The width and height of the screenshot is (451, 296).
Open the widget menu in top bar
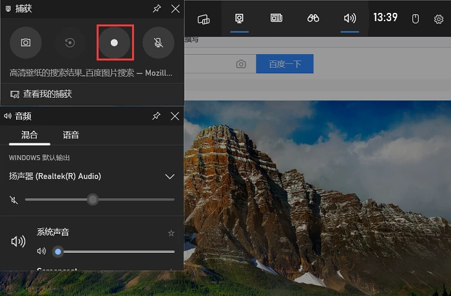point(204,19)
